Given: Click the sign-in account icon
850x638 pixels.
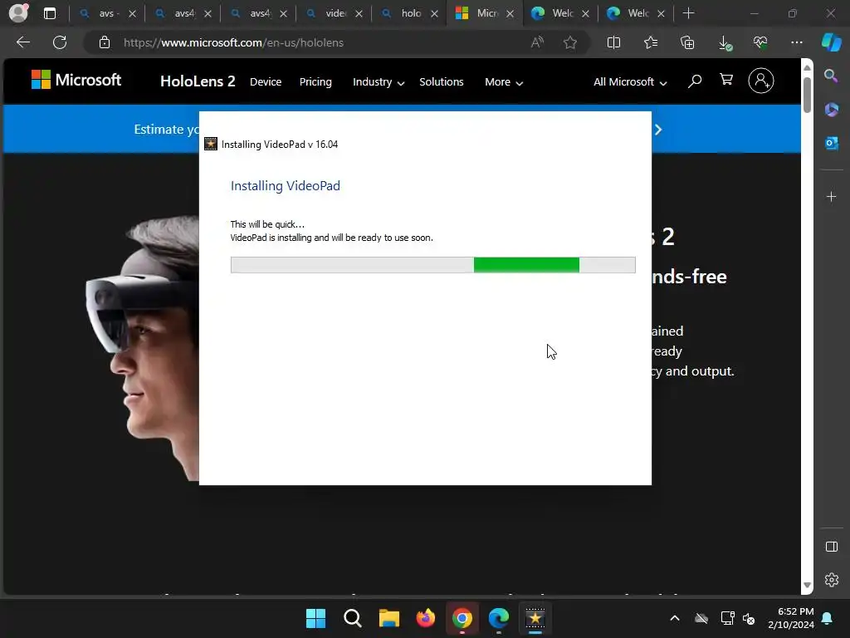Looking at the screenshot, I should click(761, 81).
